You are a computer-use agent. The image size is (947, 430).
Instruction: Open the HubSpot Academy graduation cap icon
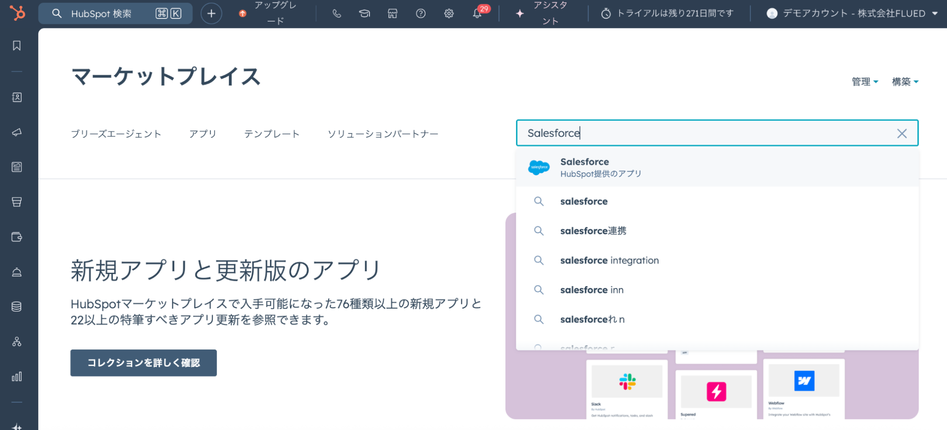point(364,14)
